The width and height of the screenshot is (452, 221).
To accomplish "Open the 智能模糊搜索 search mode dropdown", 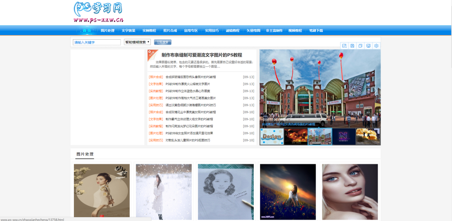I will (x=137, y=42).
